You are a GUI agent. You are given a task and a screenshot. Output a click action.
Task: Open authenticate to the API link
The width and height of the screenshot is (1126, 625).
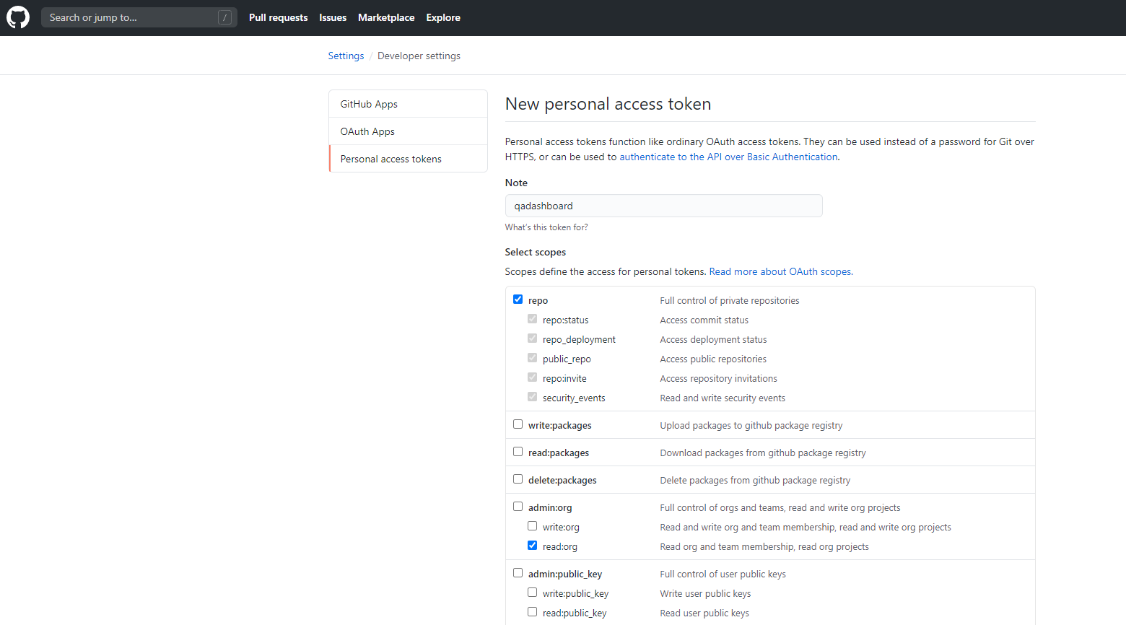pos(728,157)
